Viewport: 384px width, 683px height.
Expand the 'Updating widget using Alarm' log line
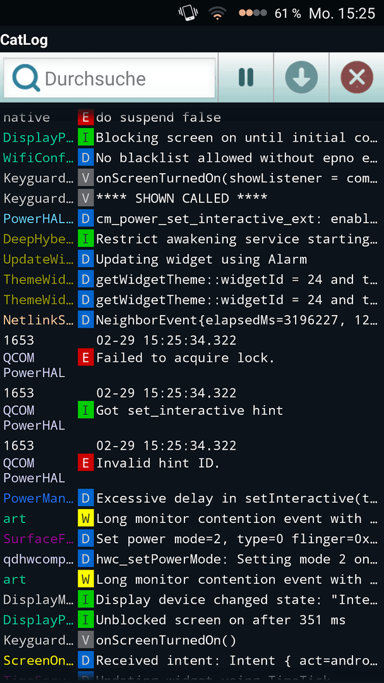click(192, 260)
